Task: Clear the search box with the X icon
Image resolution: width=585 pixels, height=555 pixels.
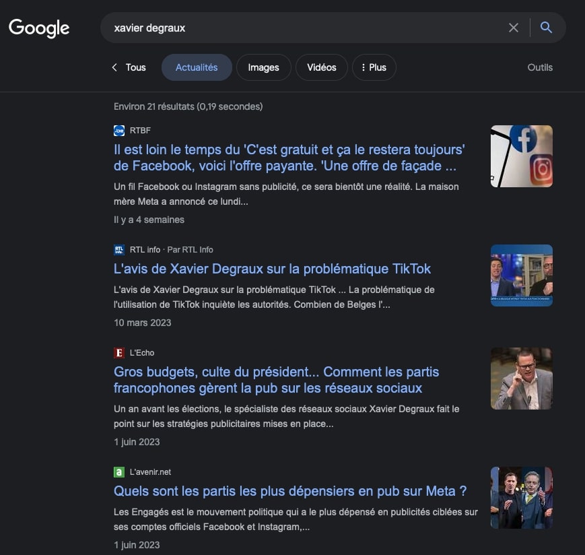Action: point(513,28)
